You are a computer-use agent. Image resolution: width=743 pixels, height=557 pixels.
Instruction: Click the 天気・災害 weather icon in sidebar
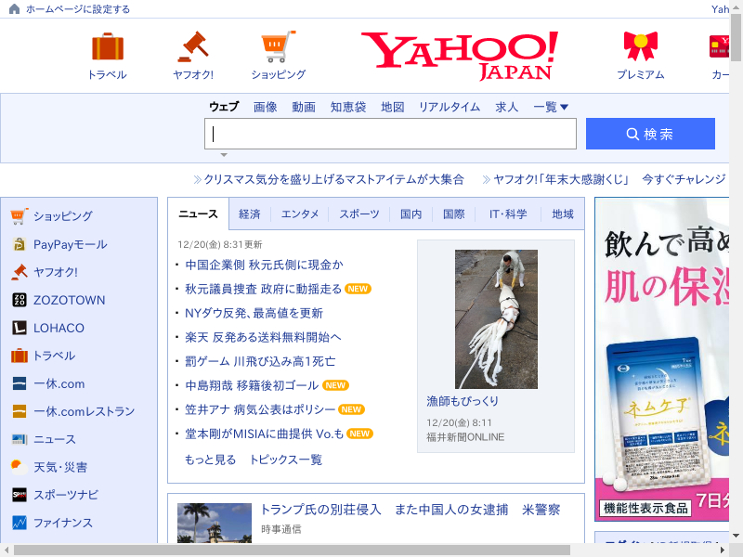(x=19, y=467)
